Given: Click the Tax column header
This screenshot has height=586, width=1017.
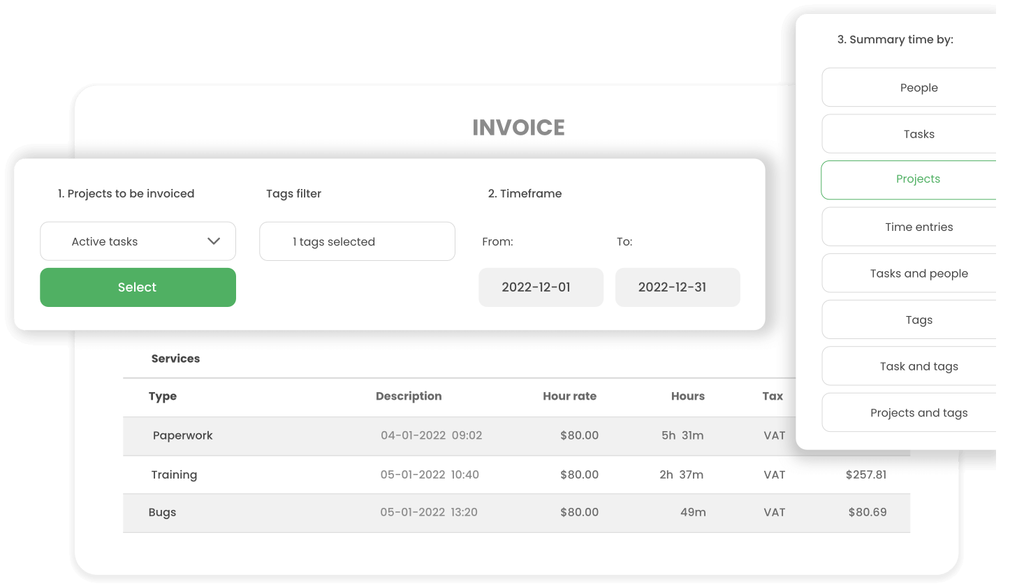Looking at the screenshot, I should pyautogui.click(x=773, y=396).
